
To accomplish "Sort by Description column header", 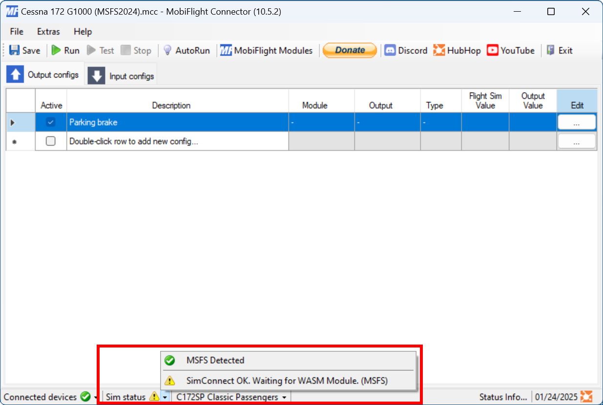I will pyautogui.click(x=178, y=101).
